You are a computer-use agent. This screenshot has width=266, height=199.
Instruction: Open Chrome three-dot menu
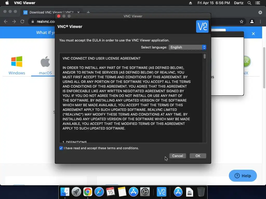(260, 22)
